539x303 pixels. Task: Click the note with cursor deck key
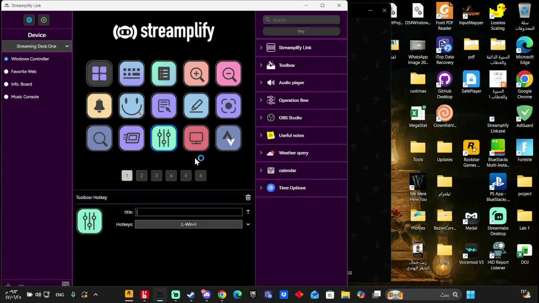click(x=164, y=106)
